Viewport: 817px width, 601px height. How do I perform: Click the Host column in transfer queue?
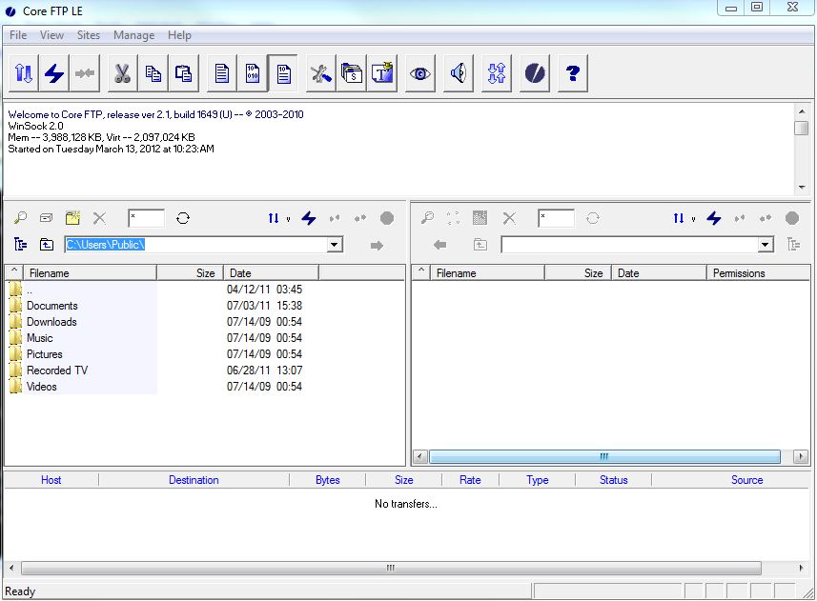pyautogui.click(x=51, y=480)
